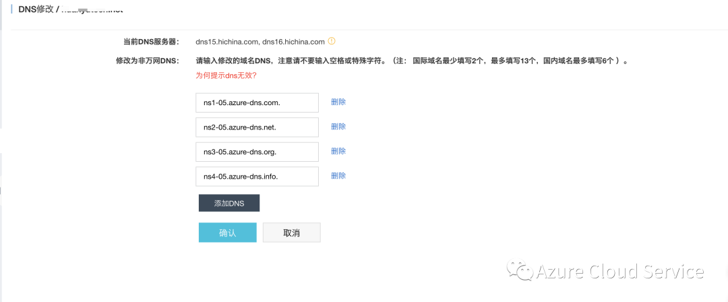Open the red 为何提示dns无效? help link
This screenshot has height=302, width=728.
[x=226, y=75]
